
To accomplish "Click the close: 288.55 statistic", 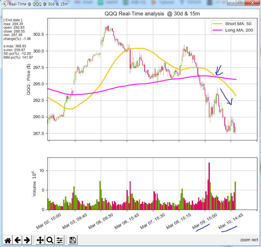I will (14, 31).
